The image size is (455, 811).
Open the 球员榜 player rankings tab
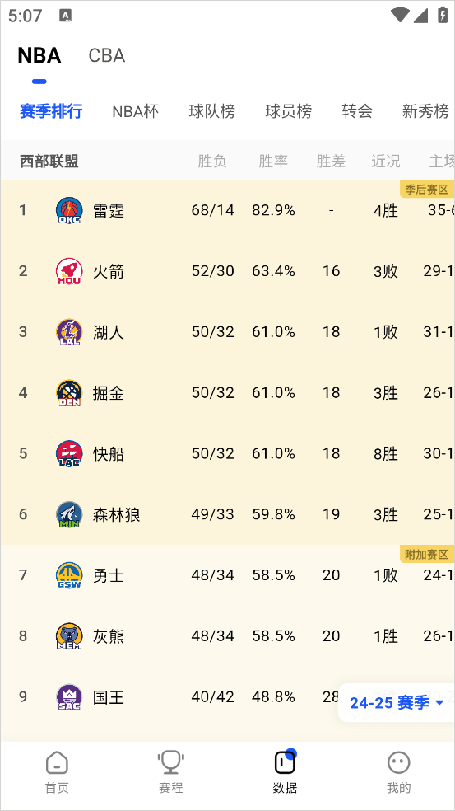click(x=288, y=111)
